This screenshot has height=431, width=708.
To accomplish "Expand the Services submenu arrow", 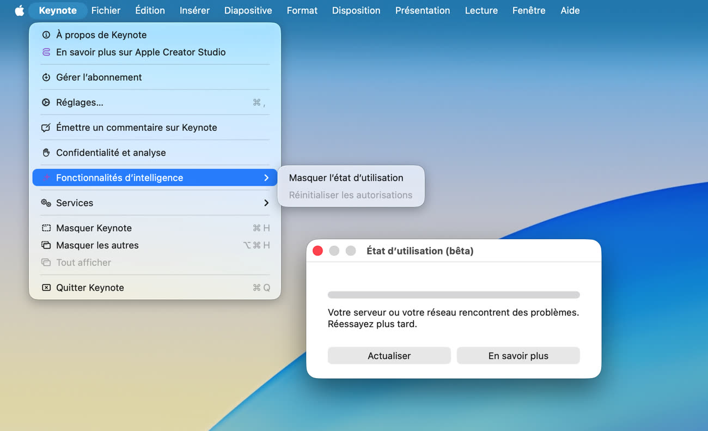I will [x=266, y=203].
